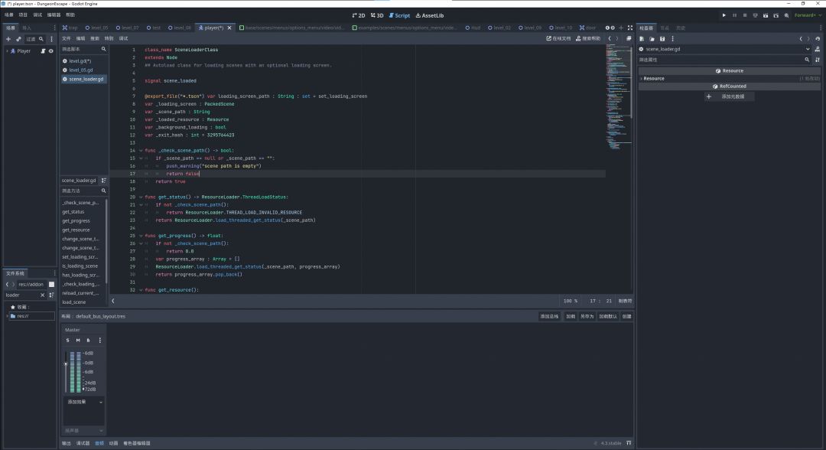826x450 pixels.
Task: Jump to get_status method in list
Action: tap(73, 212)
